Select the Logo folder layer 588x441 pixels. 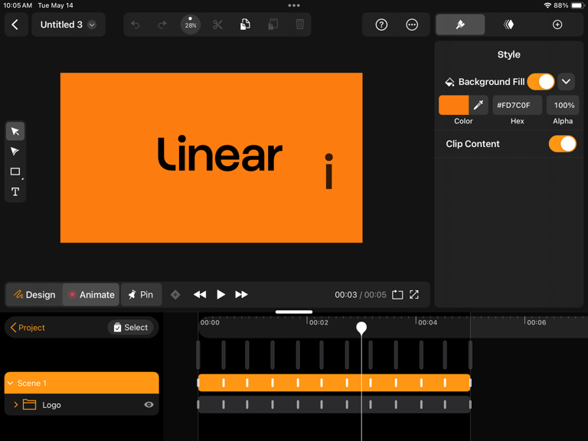81,405
